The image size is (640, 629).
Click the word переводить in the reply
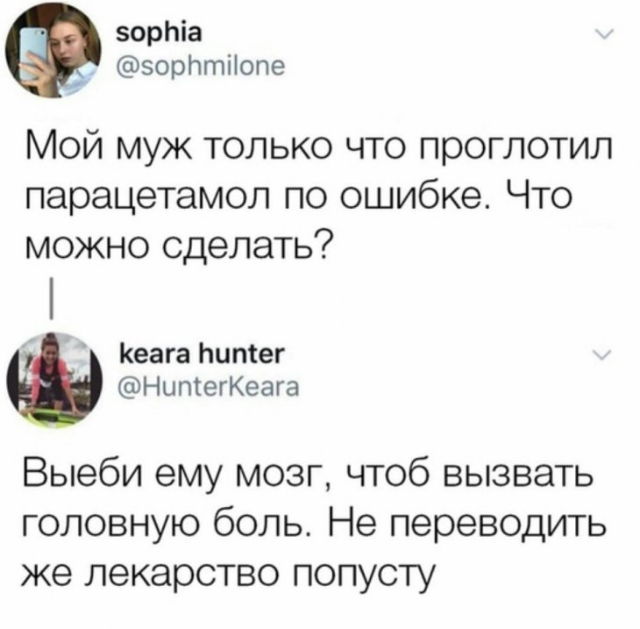(496, 526)
